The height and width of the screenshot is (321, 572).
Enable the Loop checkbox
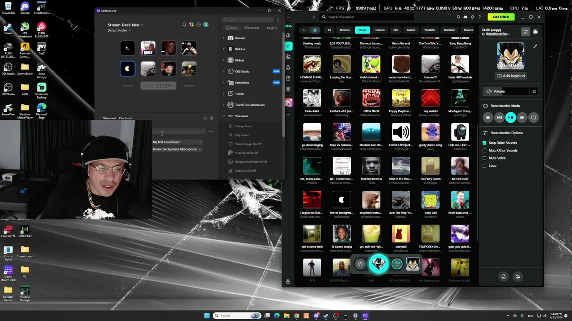[x=484, y=165]
